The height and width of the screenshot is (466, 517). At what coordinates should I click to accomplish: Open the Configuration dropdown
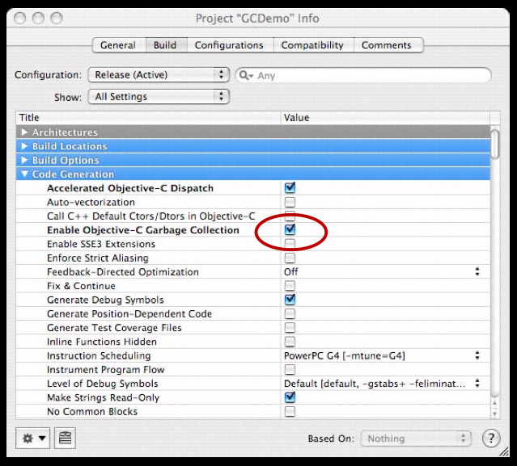[158, 75]
